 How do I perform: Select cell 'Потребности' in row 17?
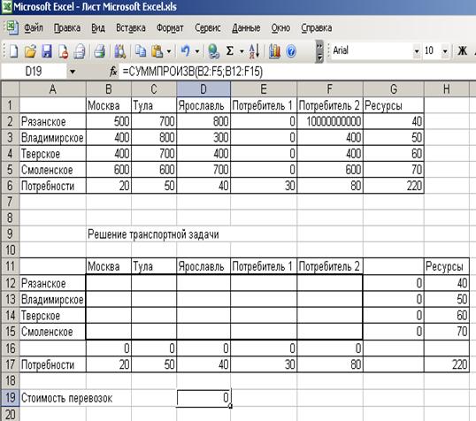53,364
